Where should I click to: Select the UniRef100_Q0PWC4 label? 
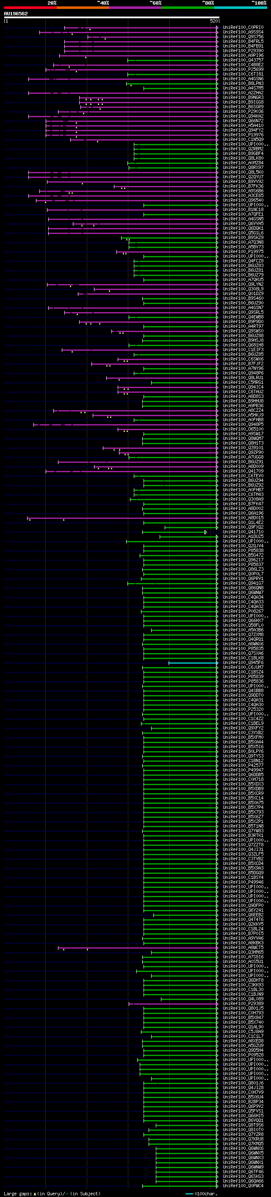[243, 1186]
